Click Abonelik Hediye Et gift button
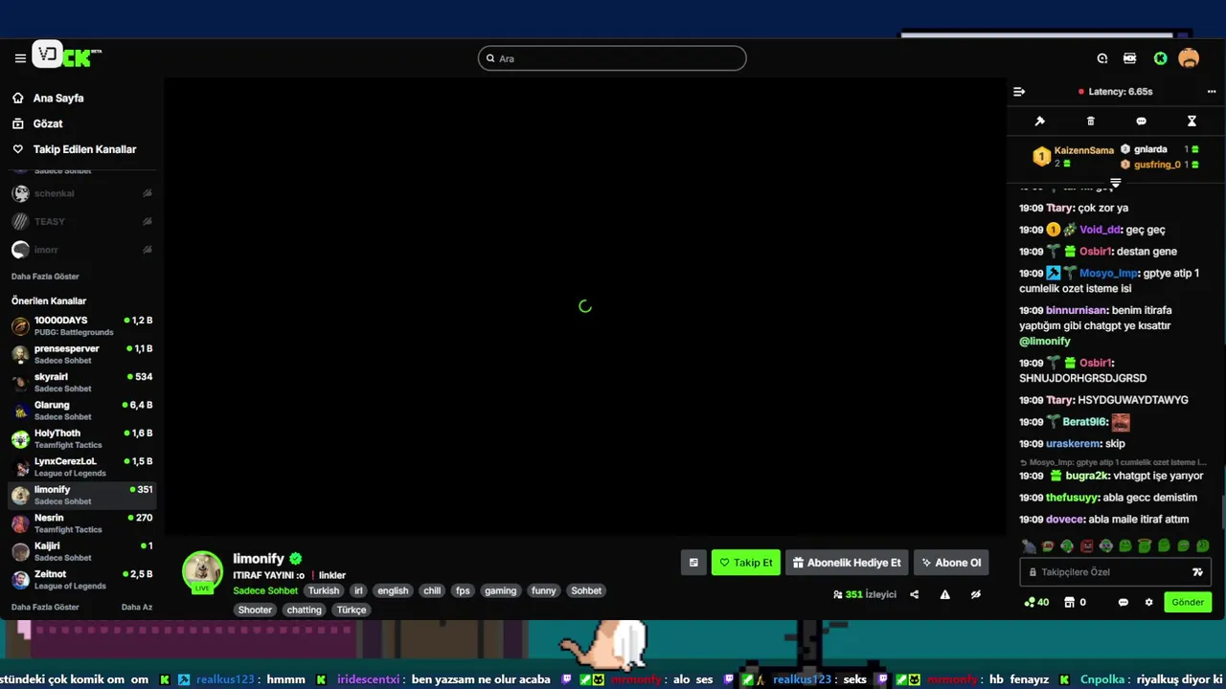The height and width of the screenshot is (689, 1226). coord(847,563)
